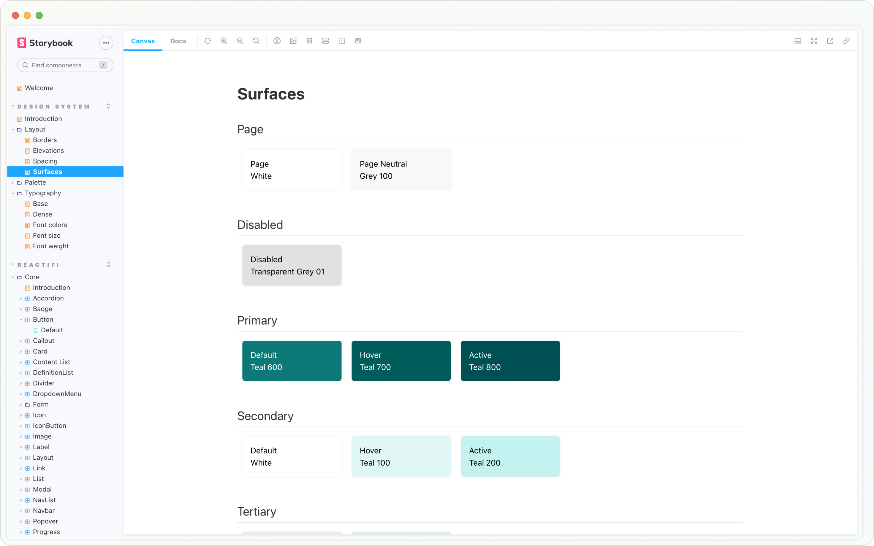The height and width of the screenshot is (546, 874).
Task: Click the zoom in magnifier icon
Action: 224,41
